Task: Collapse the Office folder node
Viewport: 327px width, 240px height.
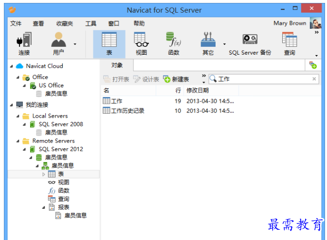Action: click(18, 78)
